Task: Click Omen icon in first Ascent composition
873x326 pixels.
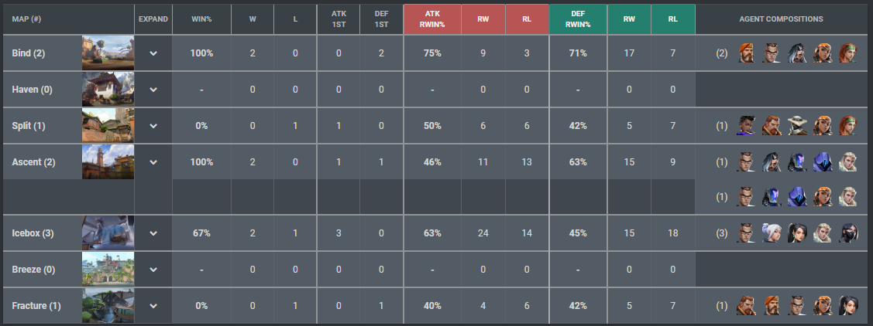Action: tap(823, 161)
